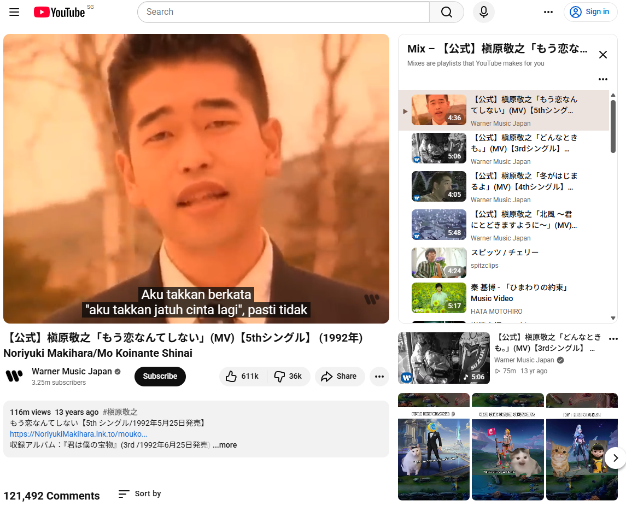This screenshot has width=626, height=505.
Task: Go to YouTube home via logo
Action: 59,12
